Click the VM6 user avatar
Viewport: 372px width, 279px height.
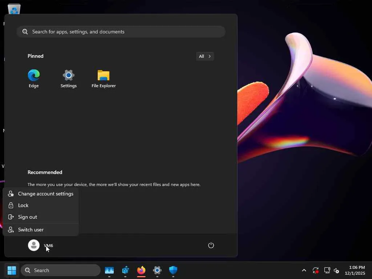34,245
